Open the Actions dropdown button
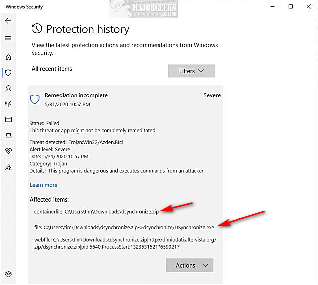The width and height of the screenshot is (318, 285). coord(189,265)
